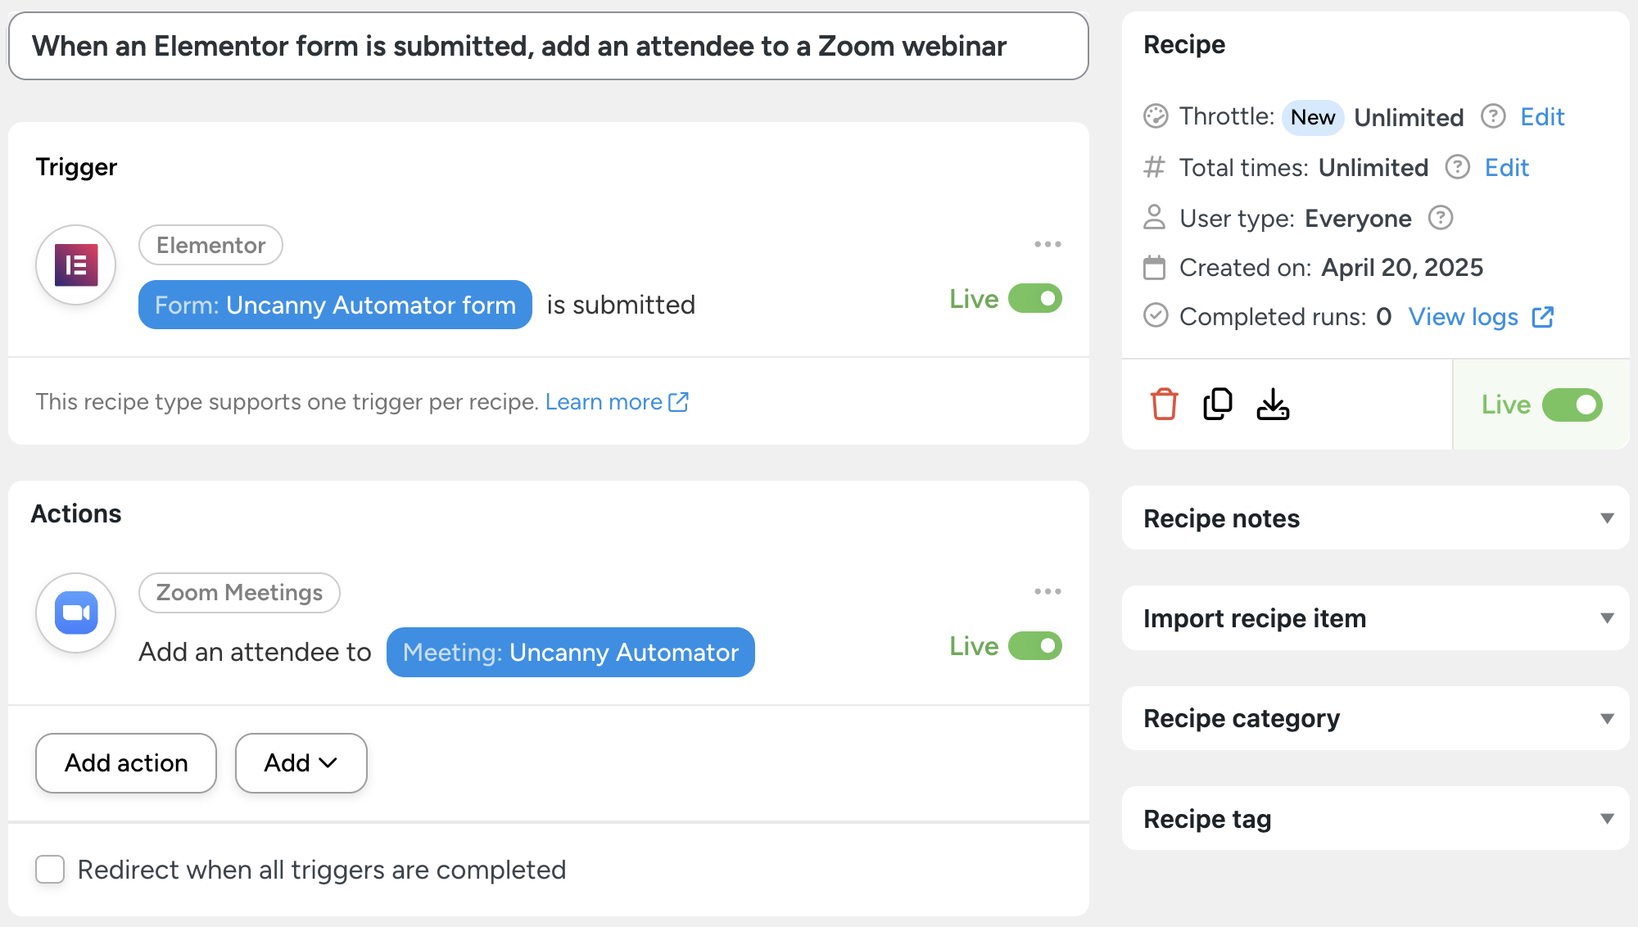Viewport: 1638px width, 927px height.
Task: Open the Elementor trigger three-dot menu
Action: [x=1048, y=245]
